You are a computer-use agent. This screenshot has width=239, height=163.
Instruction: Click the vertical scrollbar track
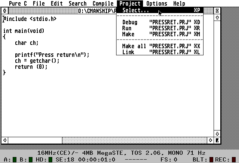217,75
